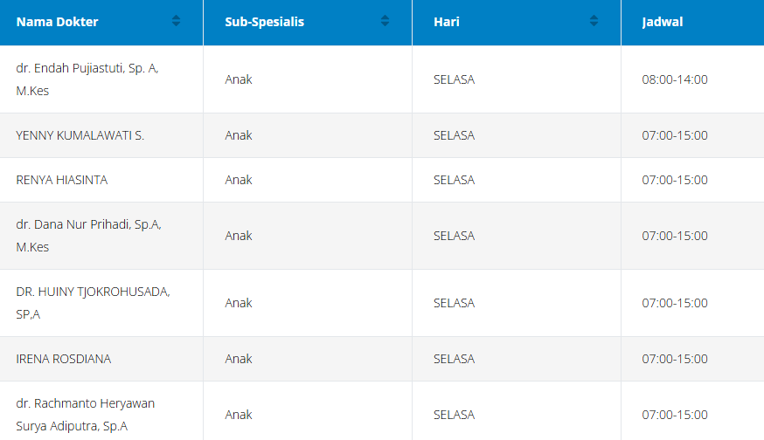Viewport: 764px width, 440px height.
Task: Click the 08:00-14:00 schedule cell
Action: coord(675,79)
